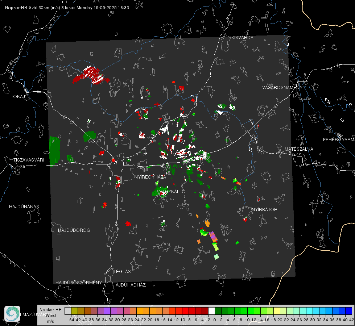Viewport: 355px width, 326px height.
Task: Click the large red-and-white echo patch in the northwest
Action: 91,75
